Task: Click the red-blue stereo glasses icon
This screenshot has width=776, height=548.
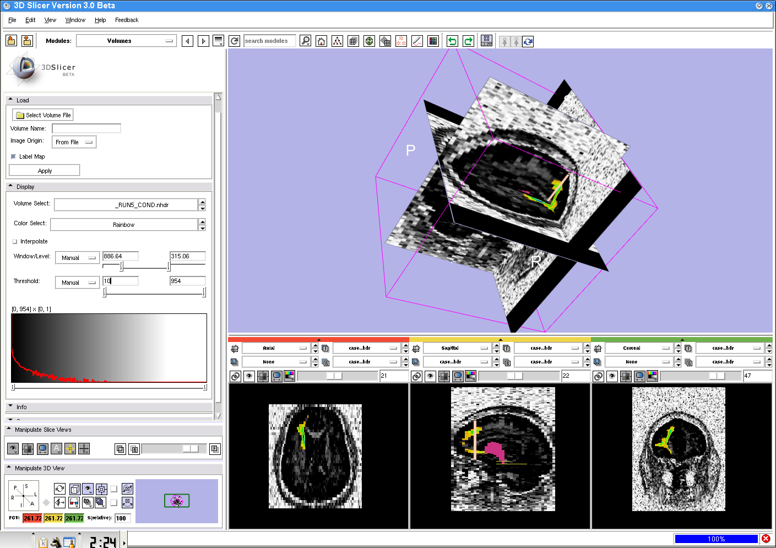Action: [x=74, y=502]
